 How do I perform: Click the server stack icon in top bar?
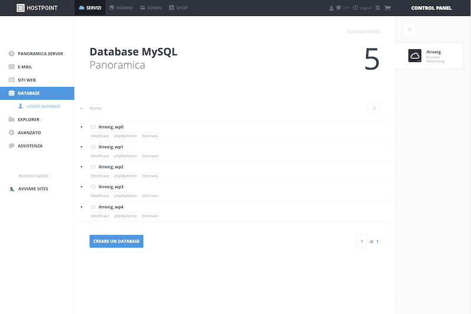tap(378, 8)
